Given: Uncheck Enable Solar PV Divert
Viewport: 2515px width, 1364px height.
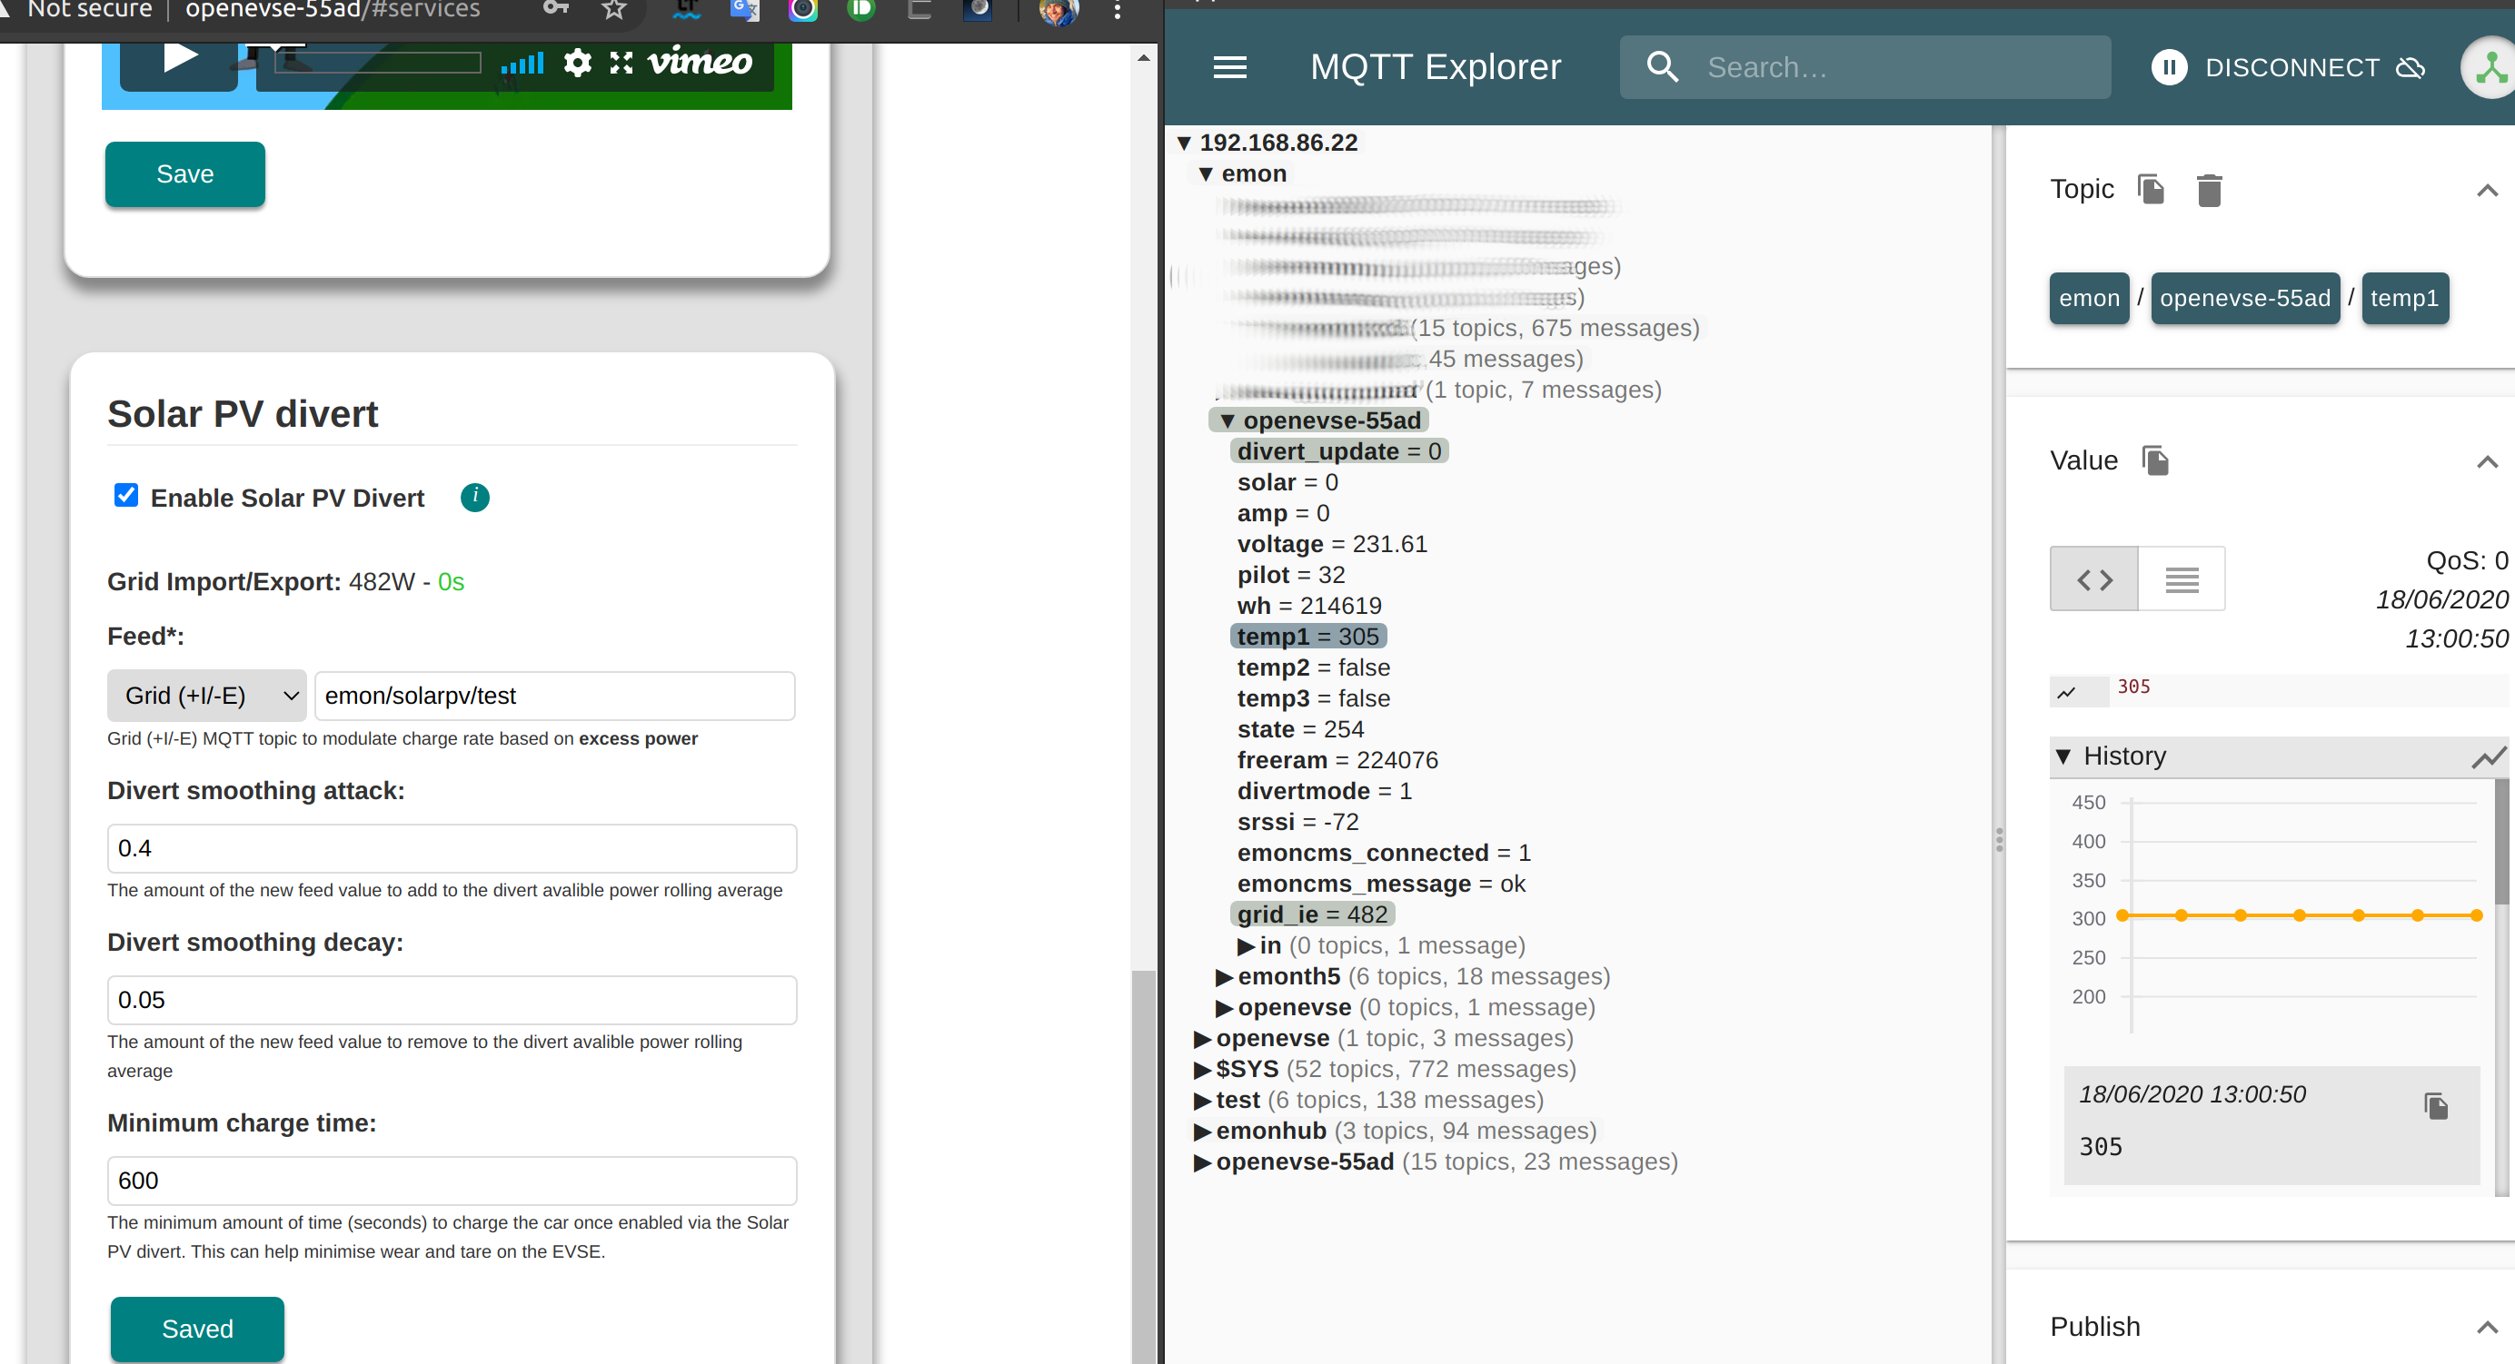Looking at the screenshot, I should tap(126, 495).
